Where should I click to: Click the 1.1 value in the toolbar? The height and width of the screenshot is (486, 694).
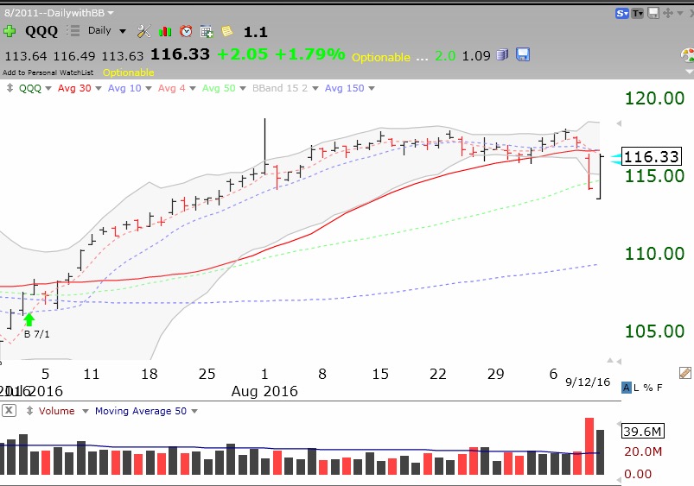point(255,32)
